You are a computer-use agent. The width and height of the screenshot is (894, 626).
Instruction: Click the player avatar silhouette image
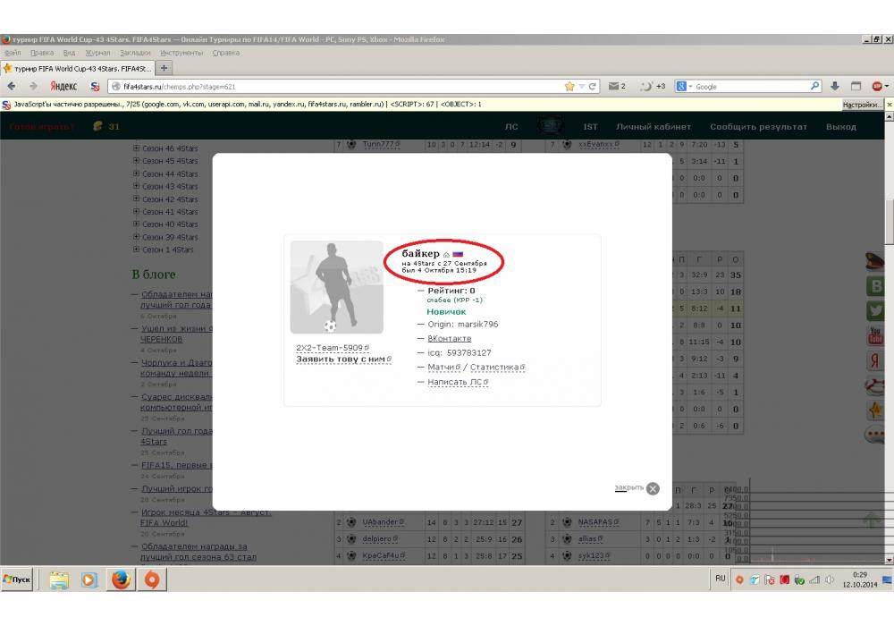pyautogui.click(x=336, y=287)
